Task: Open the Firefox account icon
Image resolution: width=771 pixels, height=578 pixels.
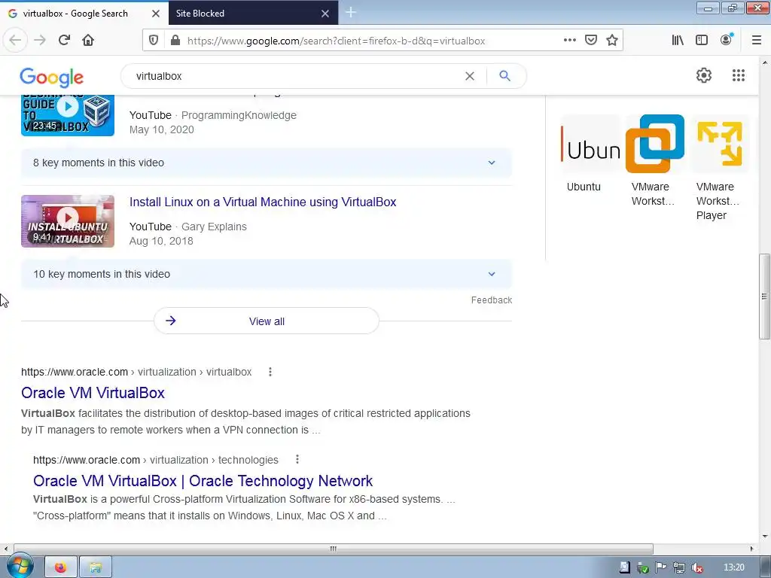Action: [727, 40]
